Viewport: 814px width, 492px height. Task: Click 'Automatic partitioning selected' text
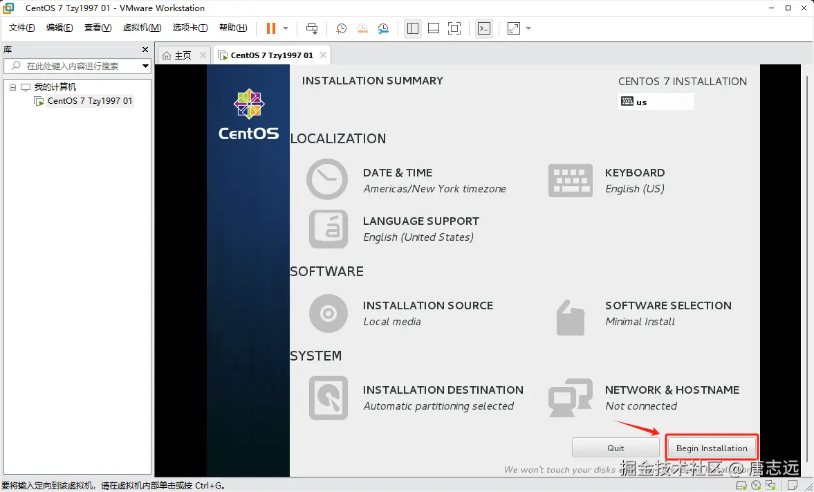tap(438, 406)
